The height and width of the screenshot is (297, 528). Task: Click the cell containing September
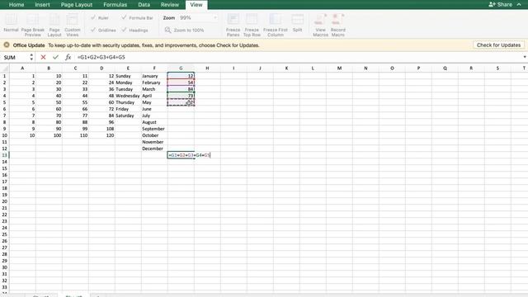click(x=154, y=129)
